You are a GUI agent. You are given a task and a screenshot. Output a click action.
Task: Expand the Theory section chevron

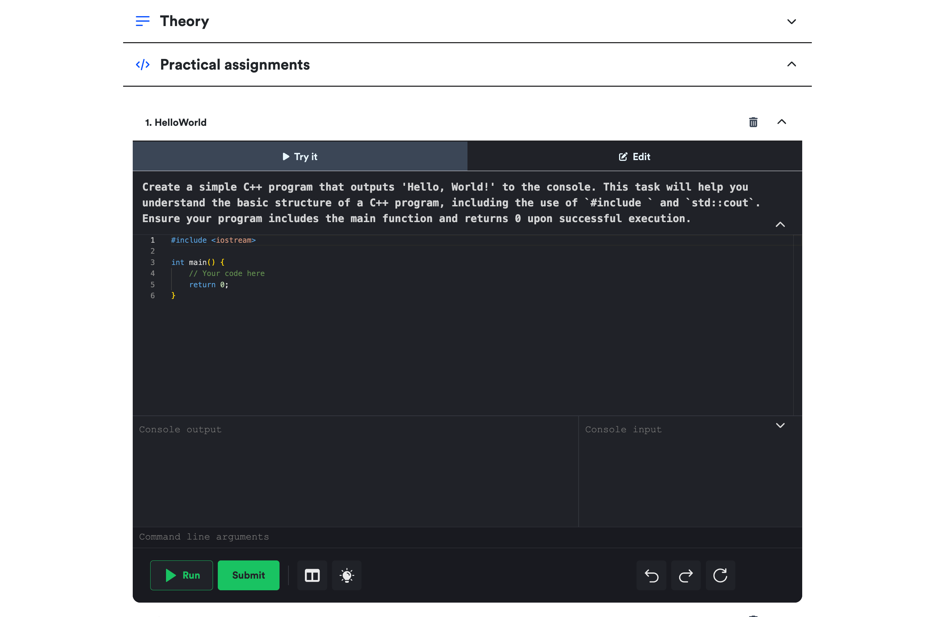[791, 22]
